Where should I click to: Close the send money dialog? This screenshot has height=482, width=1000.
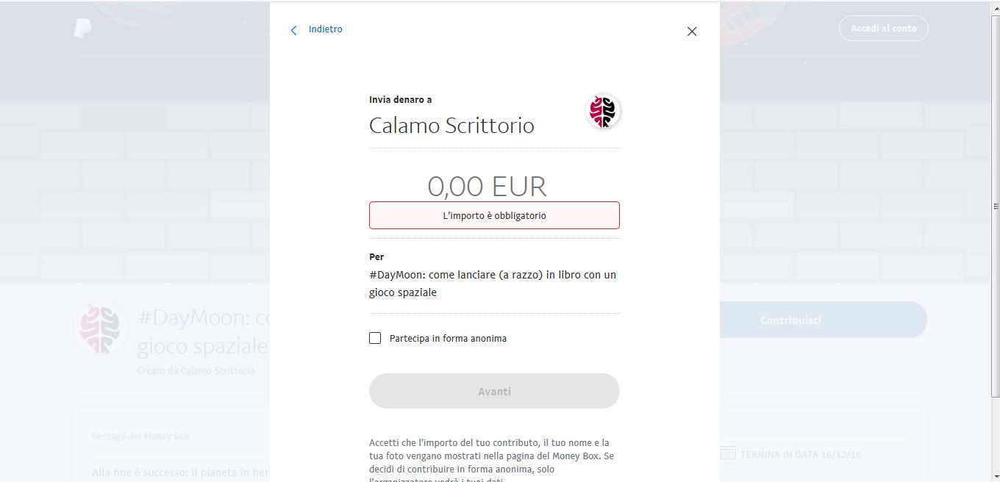pyautogui.click(x=691, y=32)
